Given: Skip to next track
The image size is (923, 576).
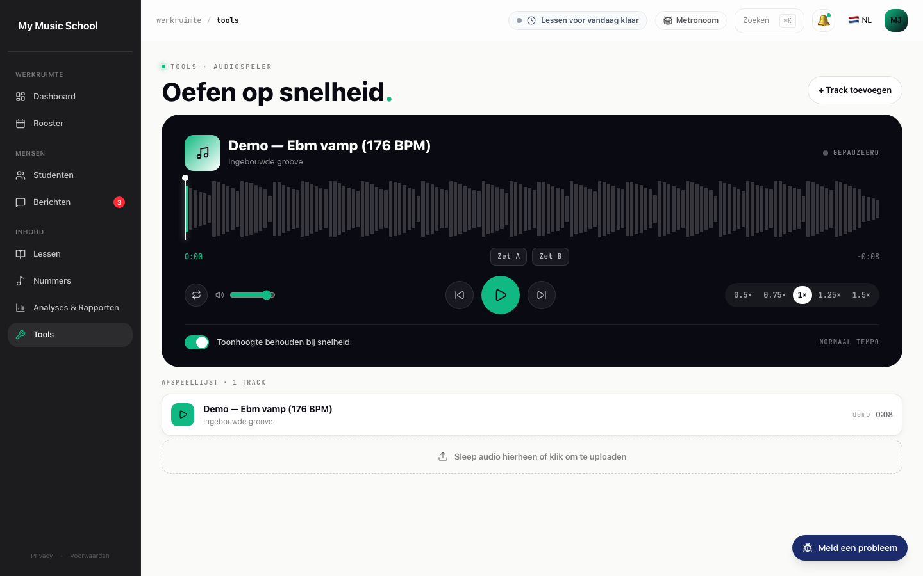Looking at the screenshot, I should click(x=542, y=295).
